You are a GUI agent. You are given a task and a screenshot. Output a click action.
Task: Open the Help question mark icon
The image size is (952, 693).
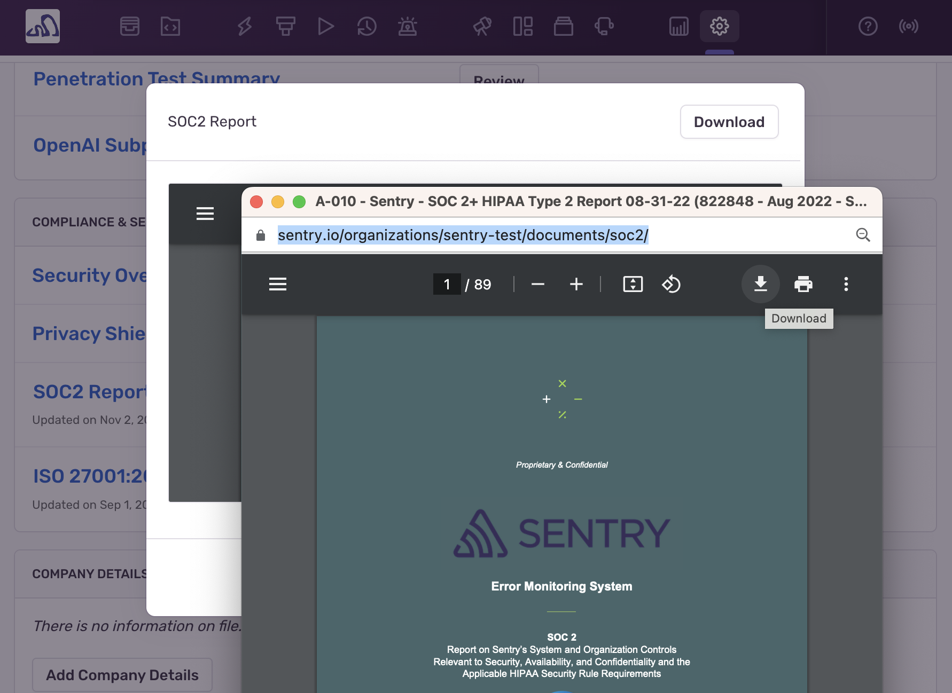click(x=868, y=26)
